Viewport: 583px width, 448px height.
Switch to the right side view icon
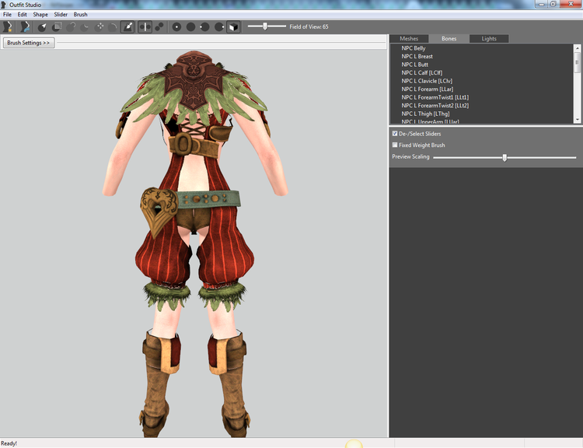pos(219,26)
